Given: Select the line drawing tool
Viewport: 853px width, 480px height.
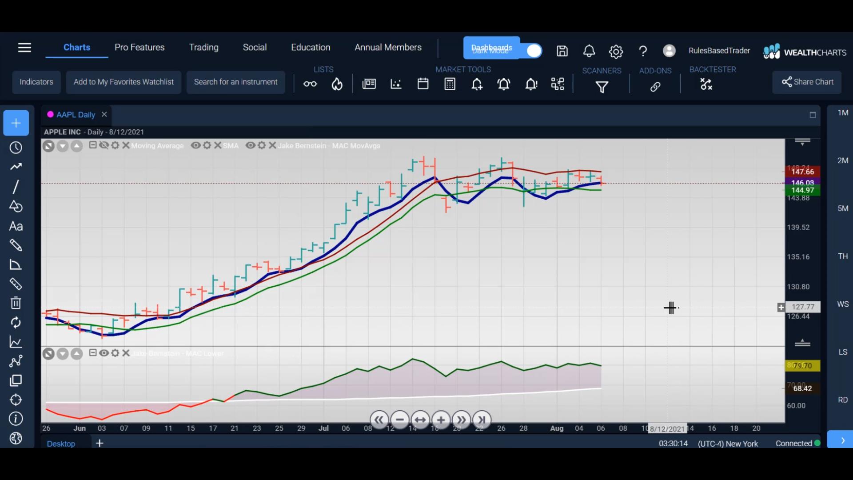Looking at the screenshot, I should (16, 187).
